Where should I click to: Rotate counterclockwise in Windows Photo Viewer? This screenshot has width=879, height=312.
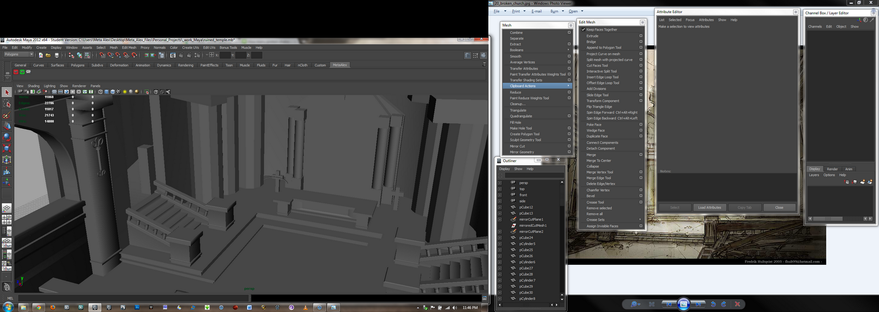[713, 304]
